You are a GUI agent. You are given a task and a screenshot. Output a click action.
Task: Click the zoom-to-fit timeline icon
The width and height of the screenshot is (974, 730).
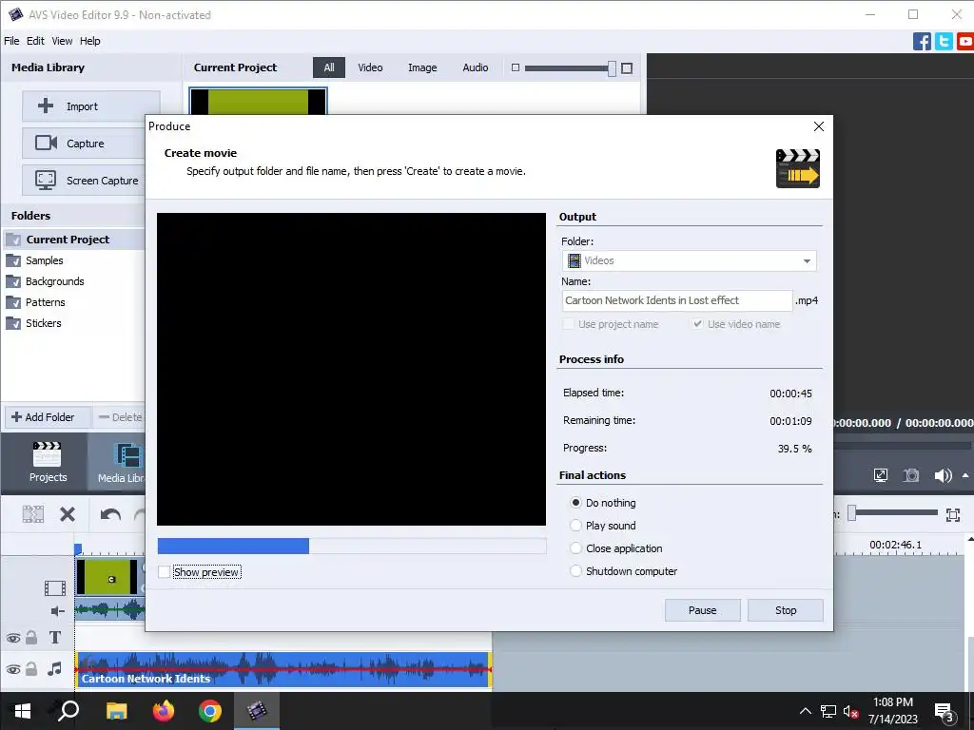tap(953, 514)
